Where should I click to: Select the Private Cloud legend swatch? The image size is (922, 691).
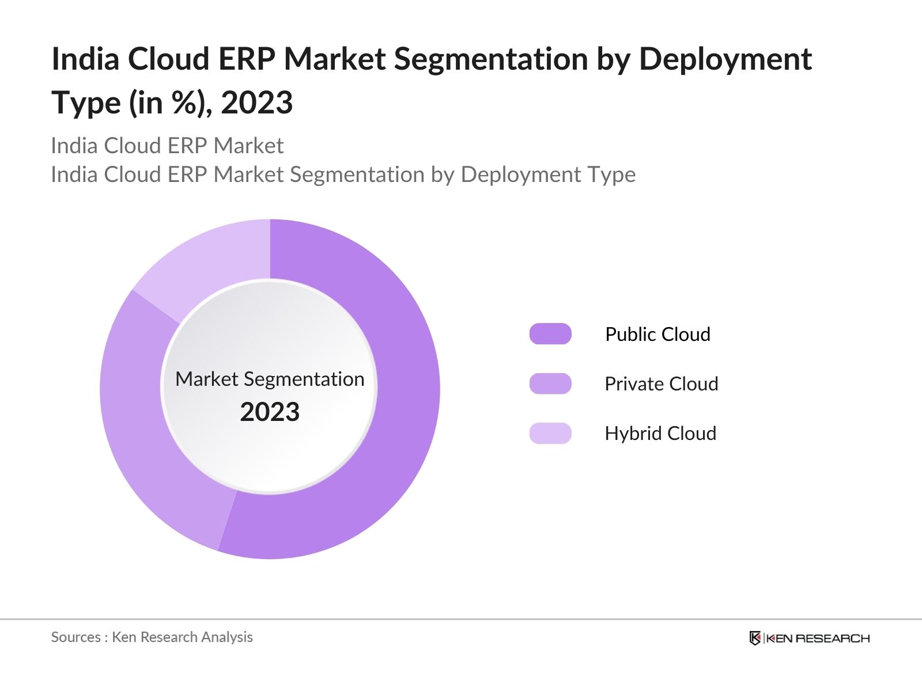click(551, 383)
